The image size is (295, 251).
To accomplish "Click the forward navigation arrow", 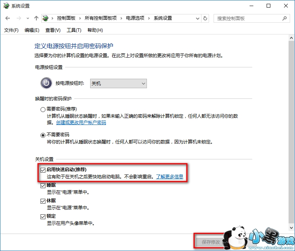I will pyautogui.click(x=19, y=18).
